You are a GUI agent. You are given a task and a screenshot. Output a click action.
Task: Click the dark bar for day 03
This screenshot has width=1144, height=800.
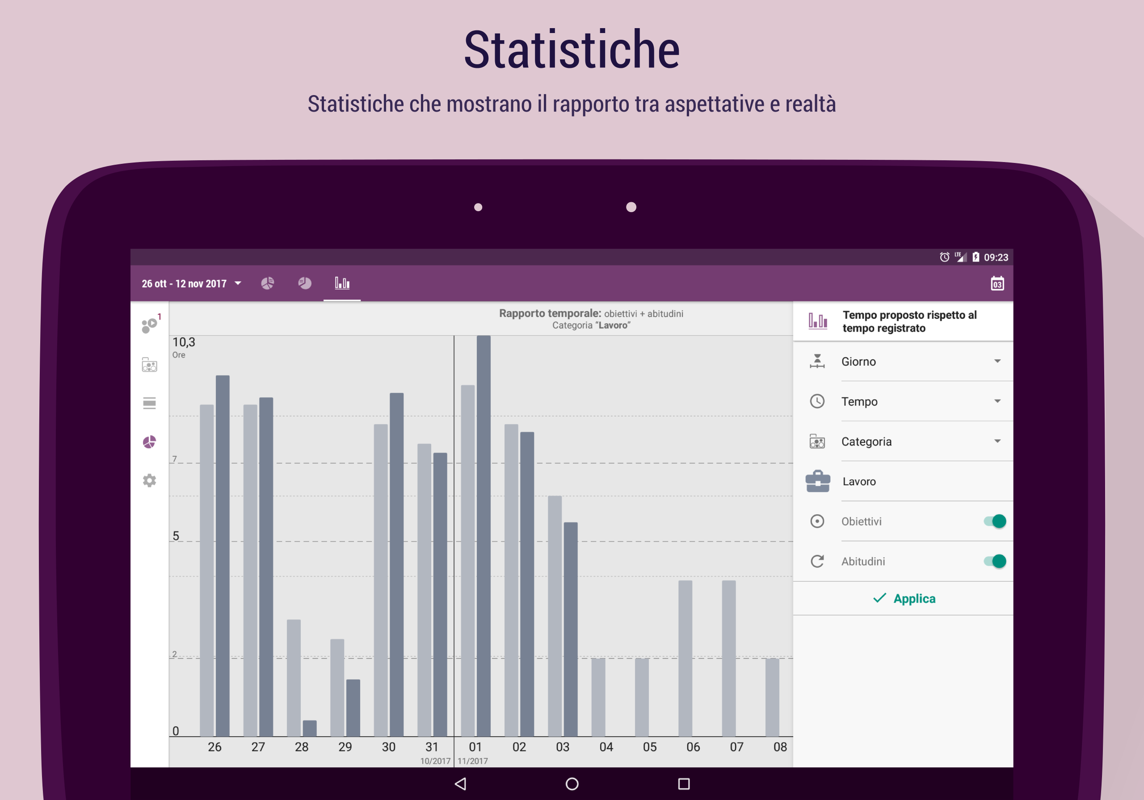point(571,629)
